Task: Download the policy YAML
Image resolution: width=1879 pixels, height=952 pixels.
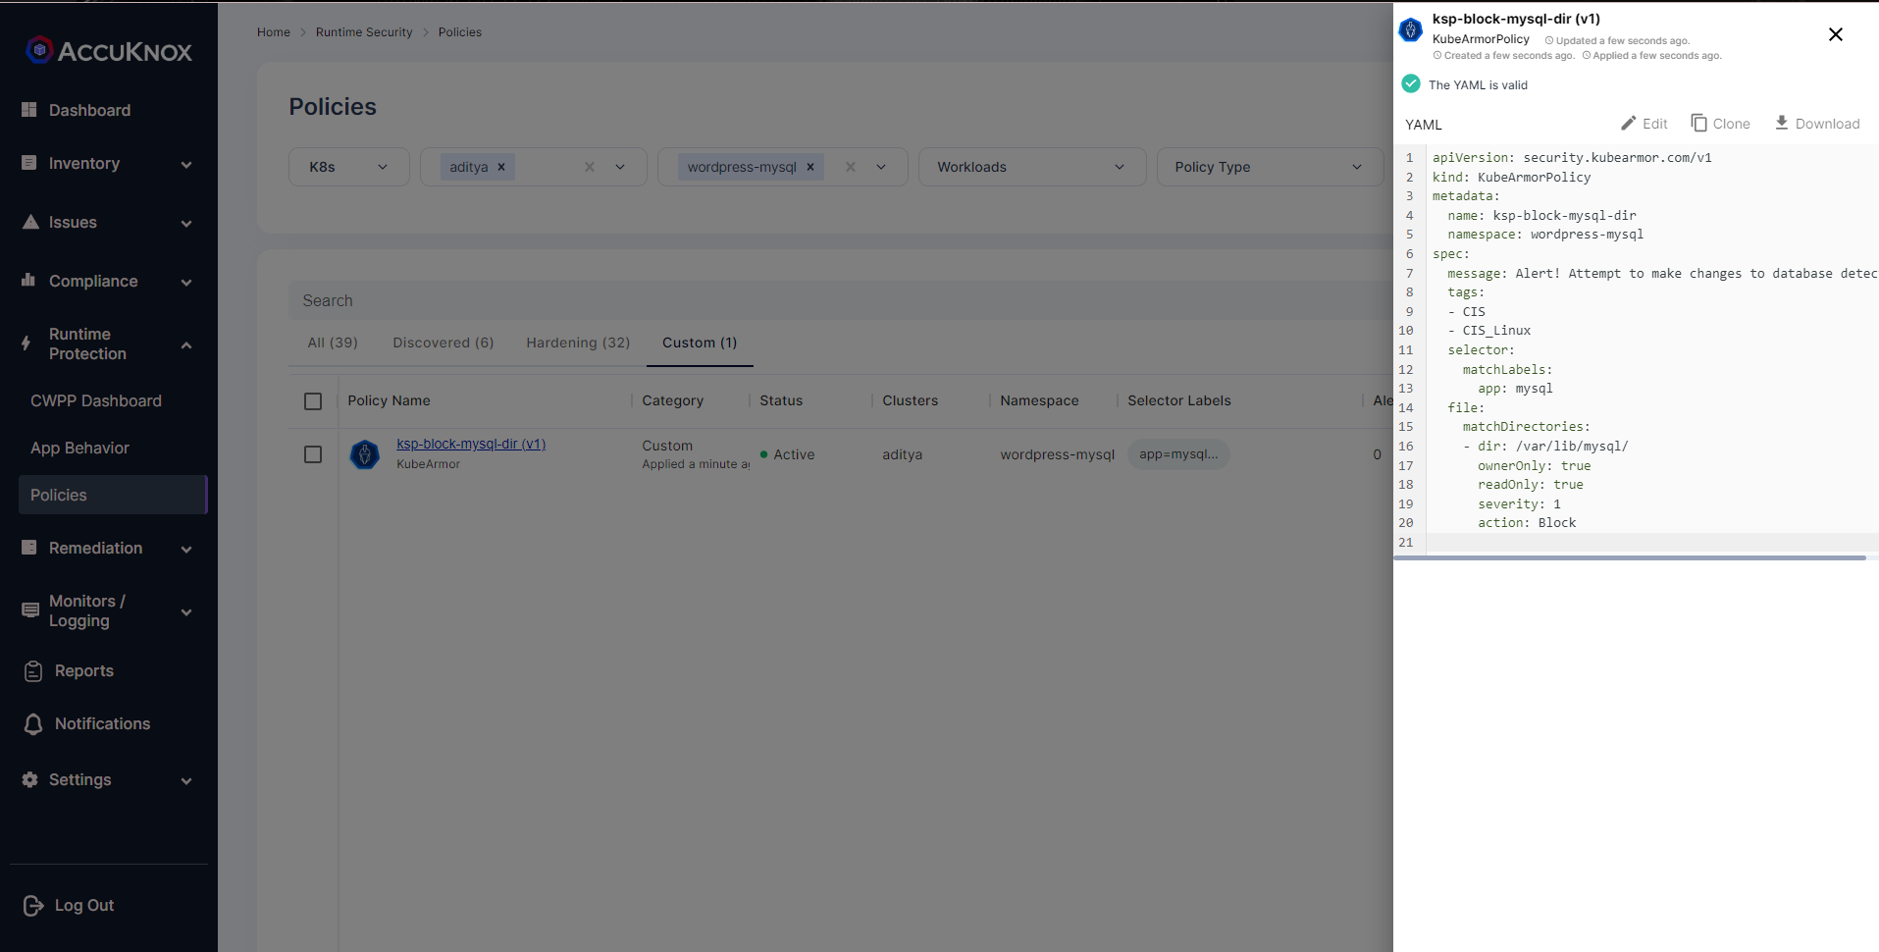Action: point(1781,124)
